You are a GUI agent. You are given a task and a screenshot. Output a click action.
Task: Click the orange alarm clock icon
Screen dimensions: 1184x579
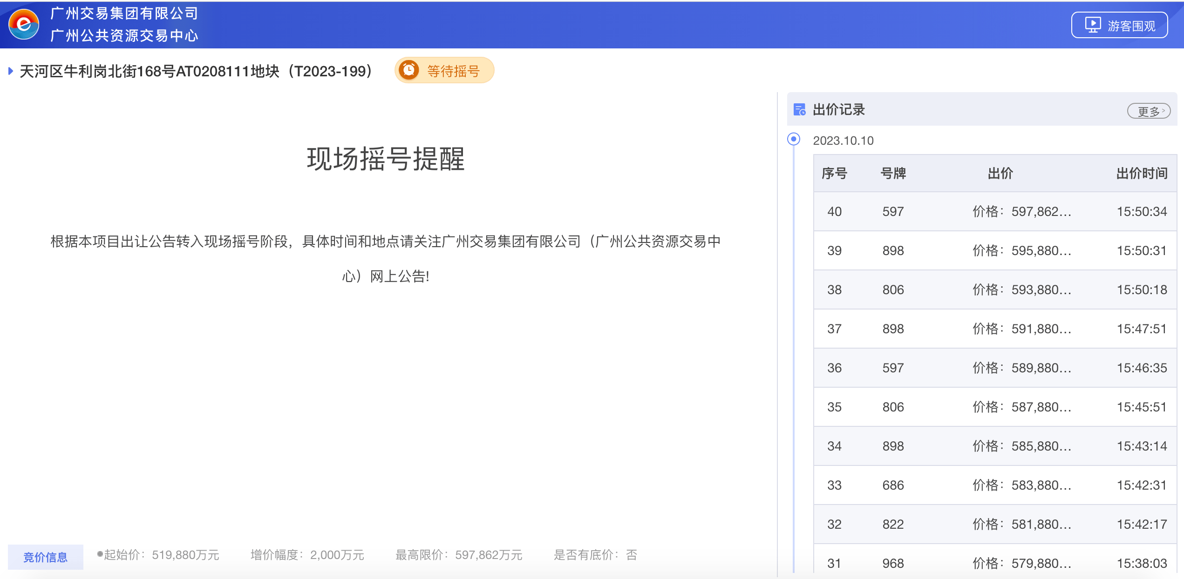click(409, 70)
